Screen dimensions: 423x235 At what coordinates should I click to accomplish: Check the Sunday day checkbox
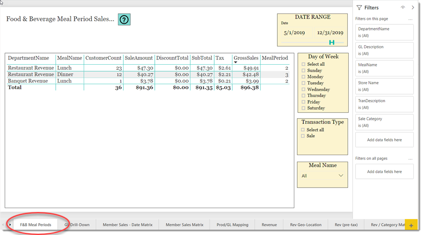303,70
